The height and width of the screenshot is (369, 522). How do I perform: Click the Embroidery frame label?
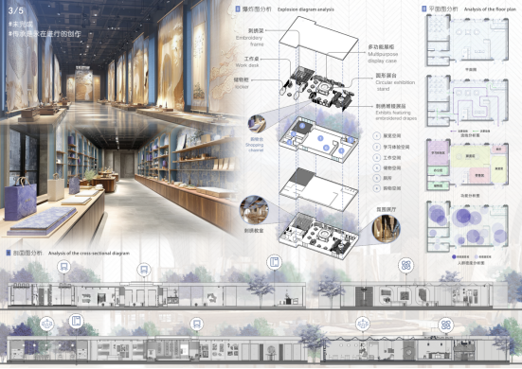point(250,41)
